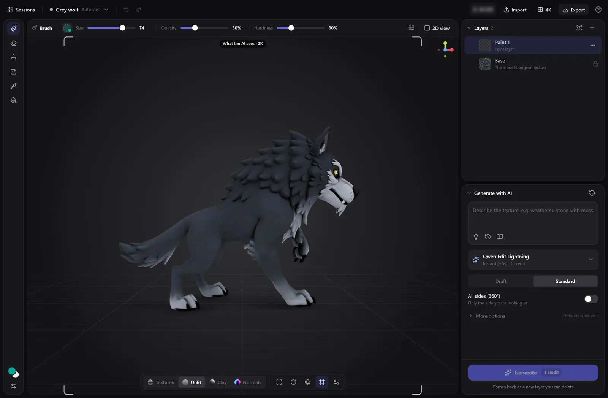Click the Opacity slider handle
The image size is (608, 398).
195,28
